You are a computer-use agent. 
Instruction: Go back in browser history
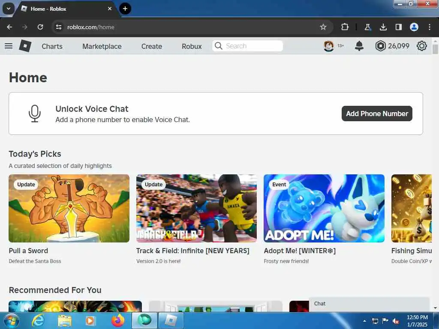click(x=9, y=27)
